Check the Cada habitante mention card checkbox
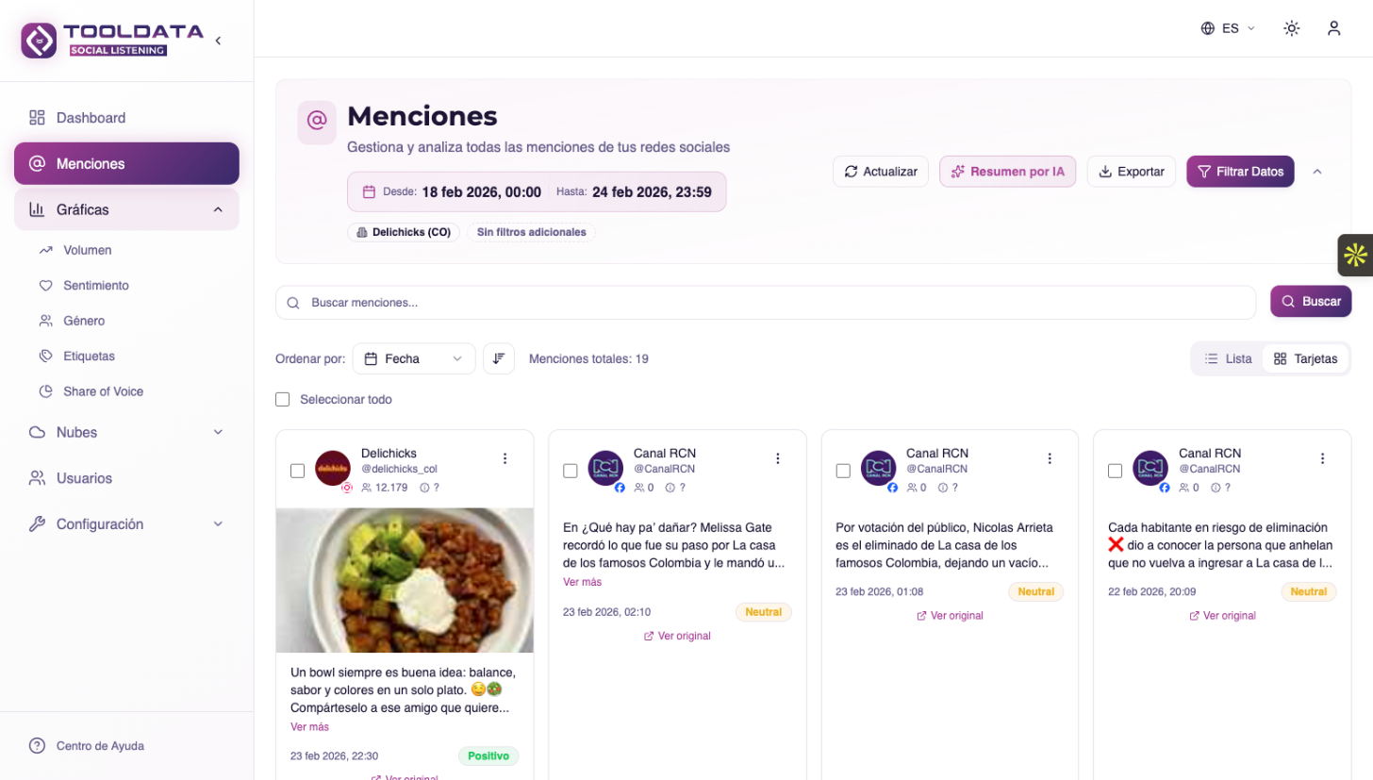Screen dimensions: 1373x780 coord(1115,471)
